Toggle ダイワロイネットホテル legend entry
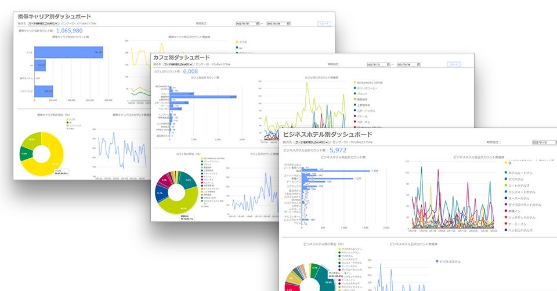557x291 pixels. (523, 205)
